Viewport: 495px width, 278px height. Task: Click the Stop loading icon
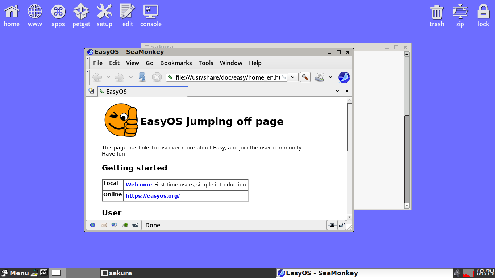tap(157, 77)
